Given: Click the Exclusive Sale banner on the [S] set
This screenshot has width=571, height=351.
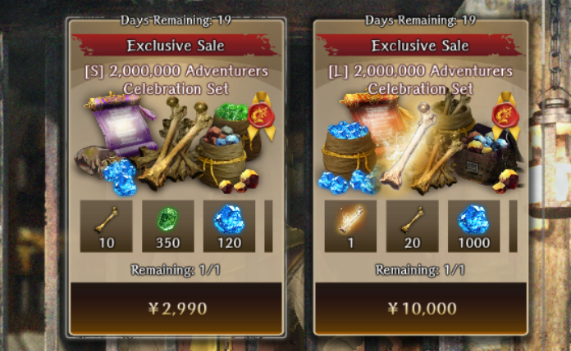Looking at the screenshot, I should (176, 46).
